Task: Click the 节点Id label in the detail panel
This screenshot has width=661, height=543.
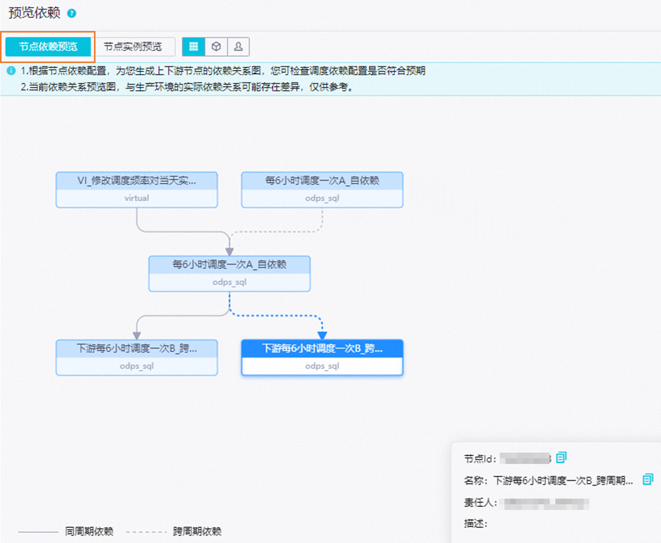Action: 480,459
